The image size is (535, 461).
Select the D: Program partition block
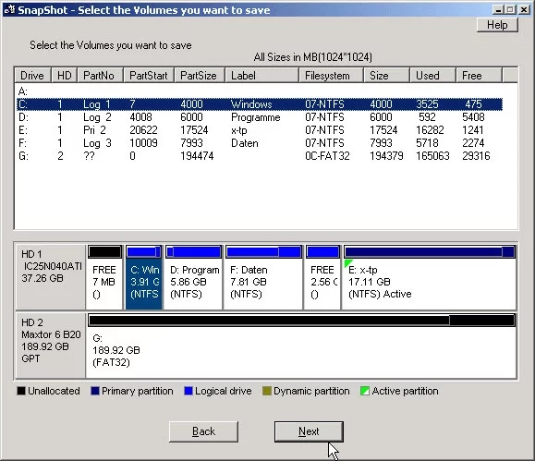[193, 277]
